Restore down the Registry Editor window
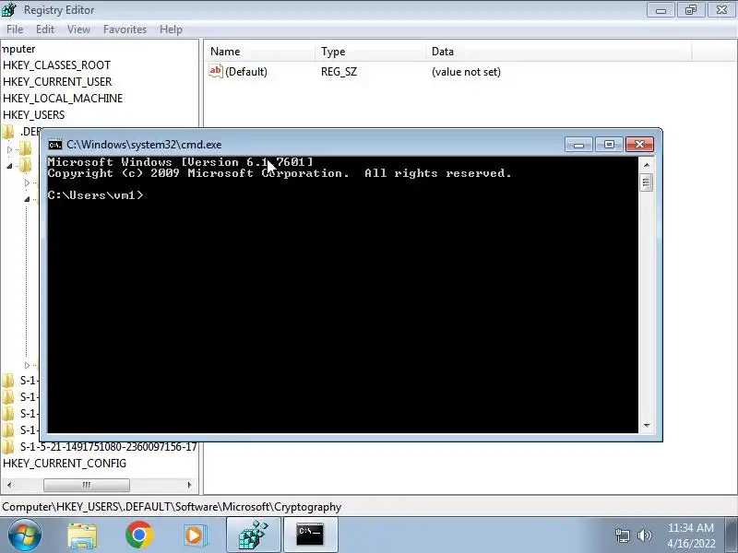Screen dimensions: 738x553 691,10
